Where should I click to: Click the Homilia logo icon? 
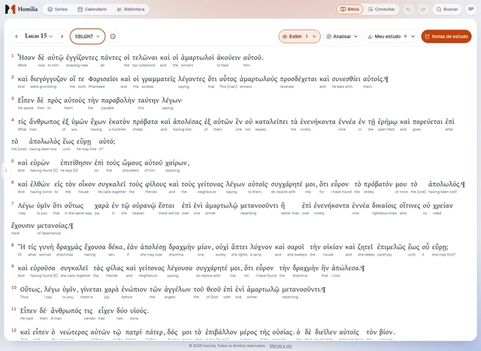(10, 9)
